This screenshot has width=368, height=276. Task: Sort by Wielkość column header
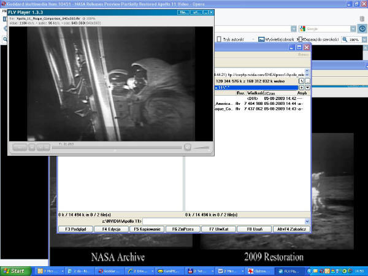click(255, 93)
